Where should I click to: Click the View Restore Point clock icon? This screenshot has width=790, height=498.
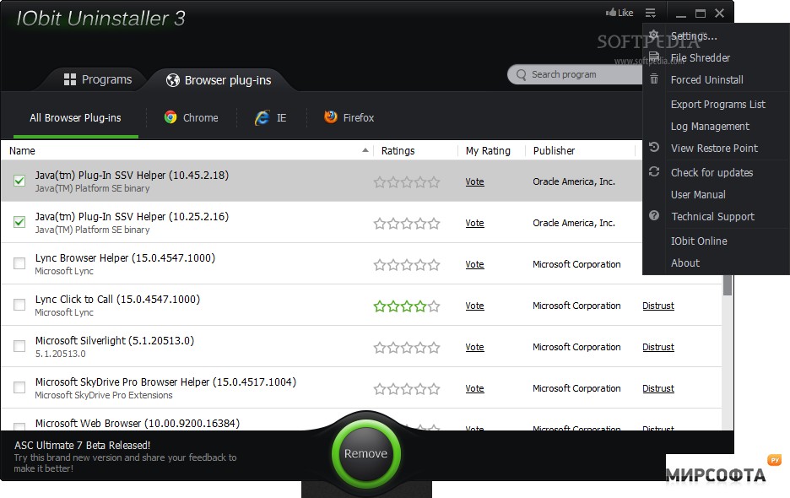pos(654,147)
